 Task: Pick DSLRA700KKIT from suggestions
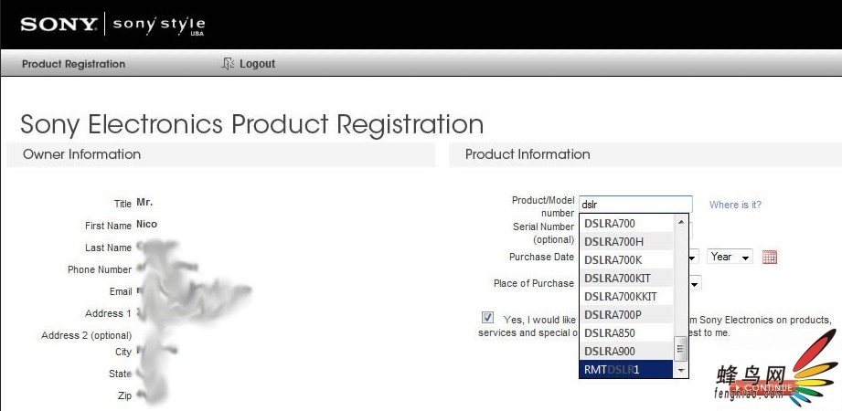[626, 296]
